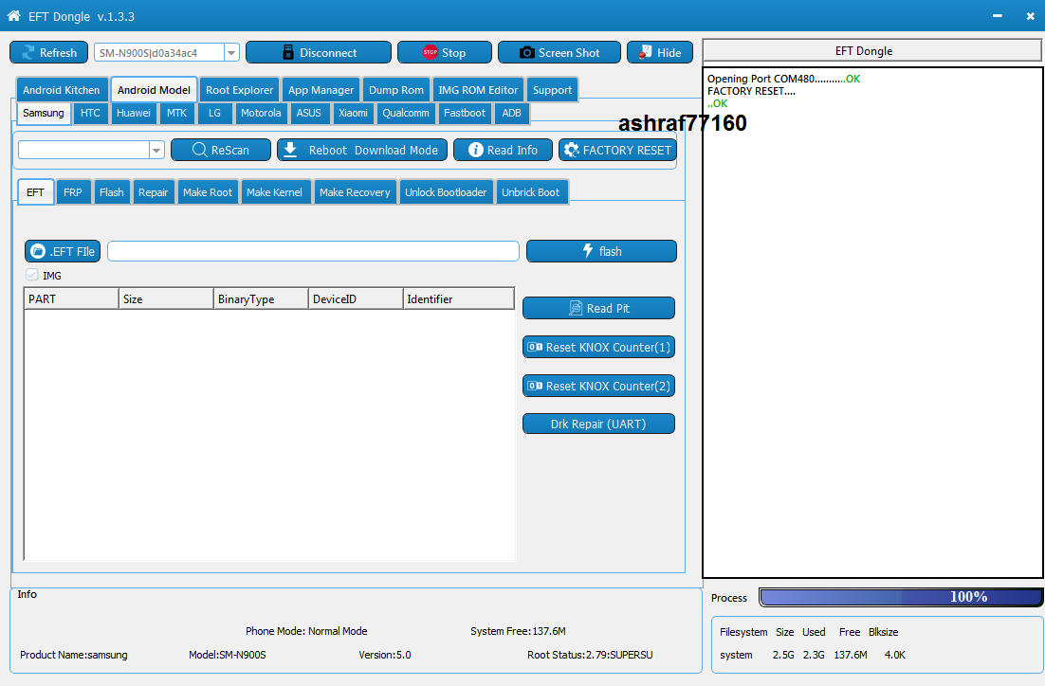Select the MTK tab
The image size is (1045, 686).
(x=176, y=113)
